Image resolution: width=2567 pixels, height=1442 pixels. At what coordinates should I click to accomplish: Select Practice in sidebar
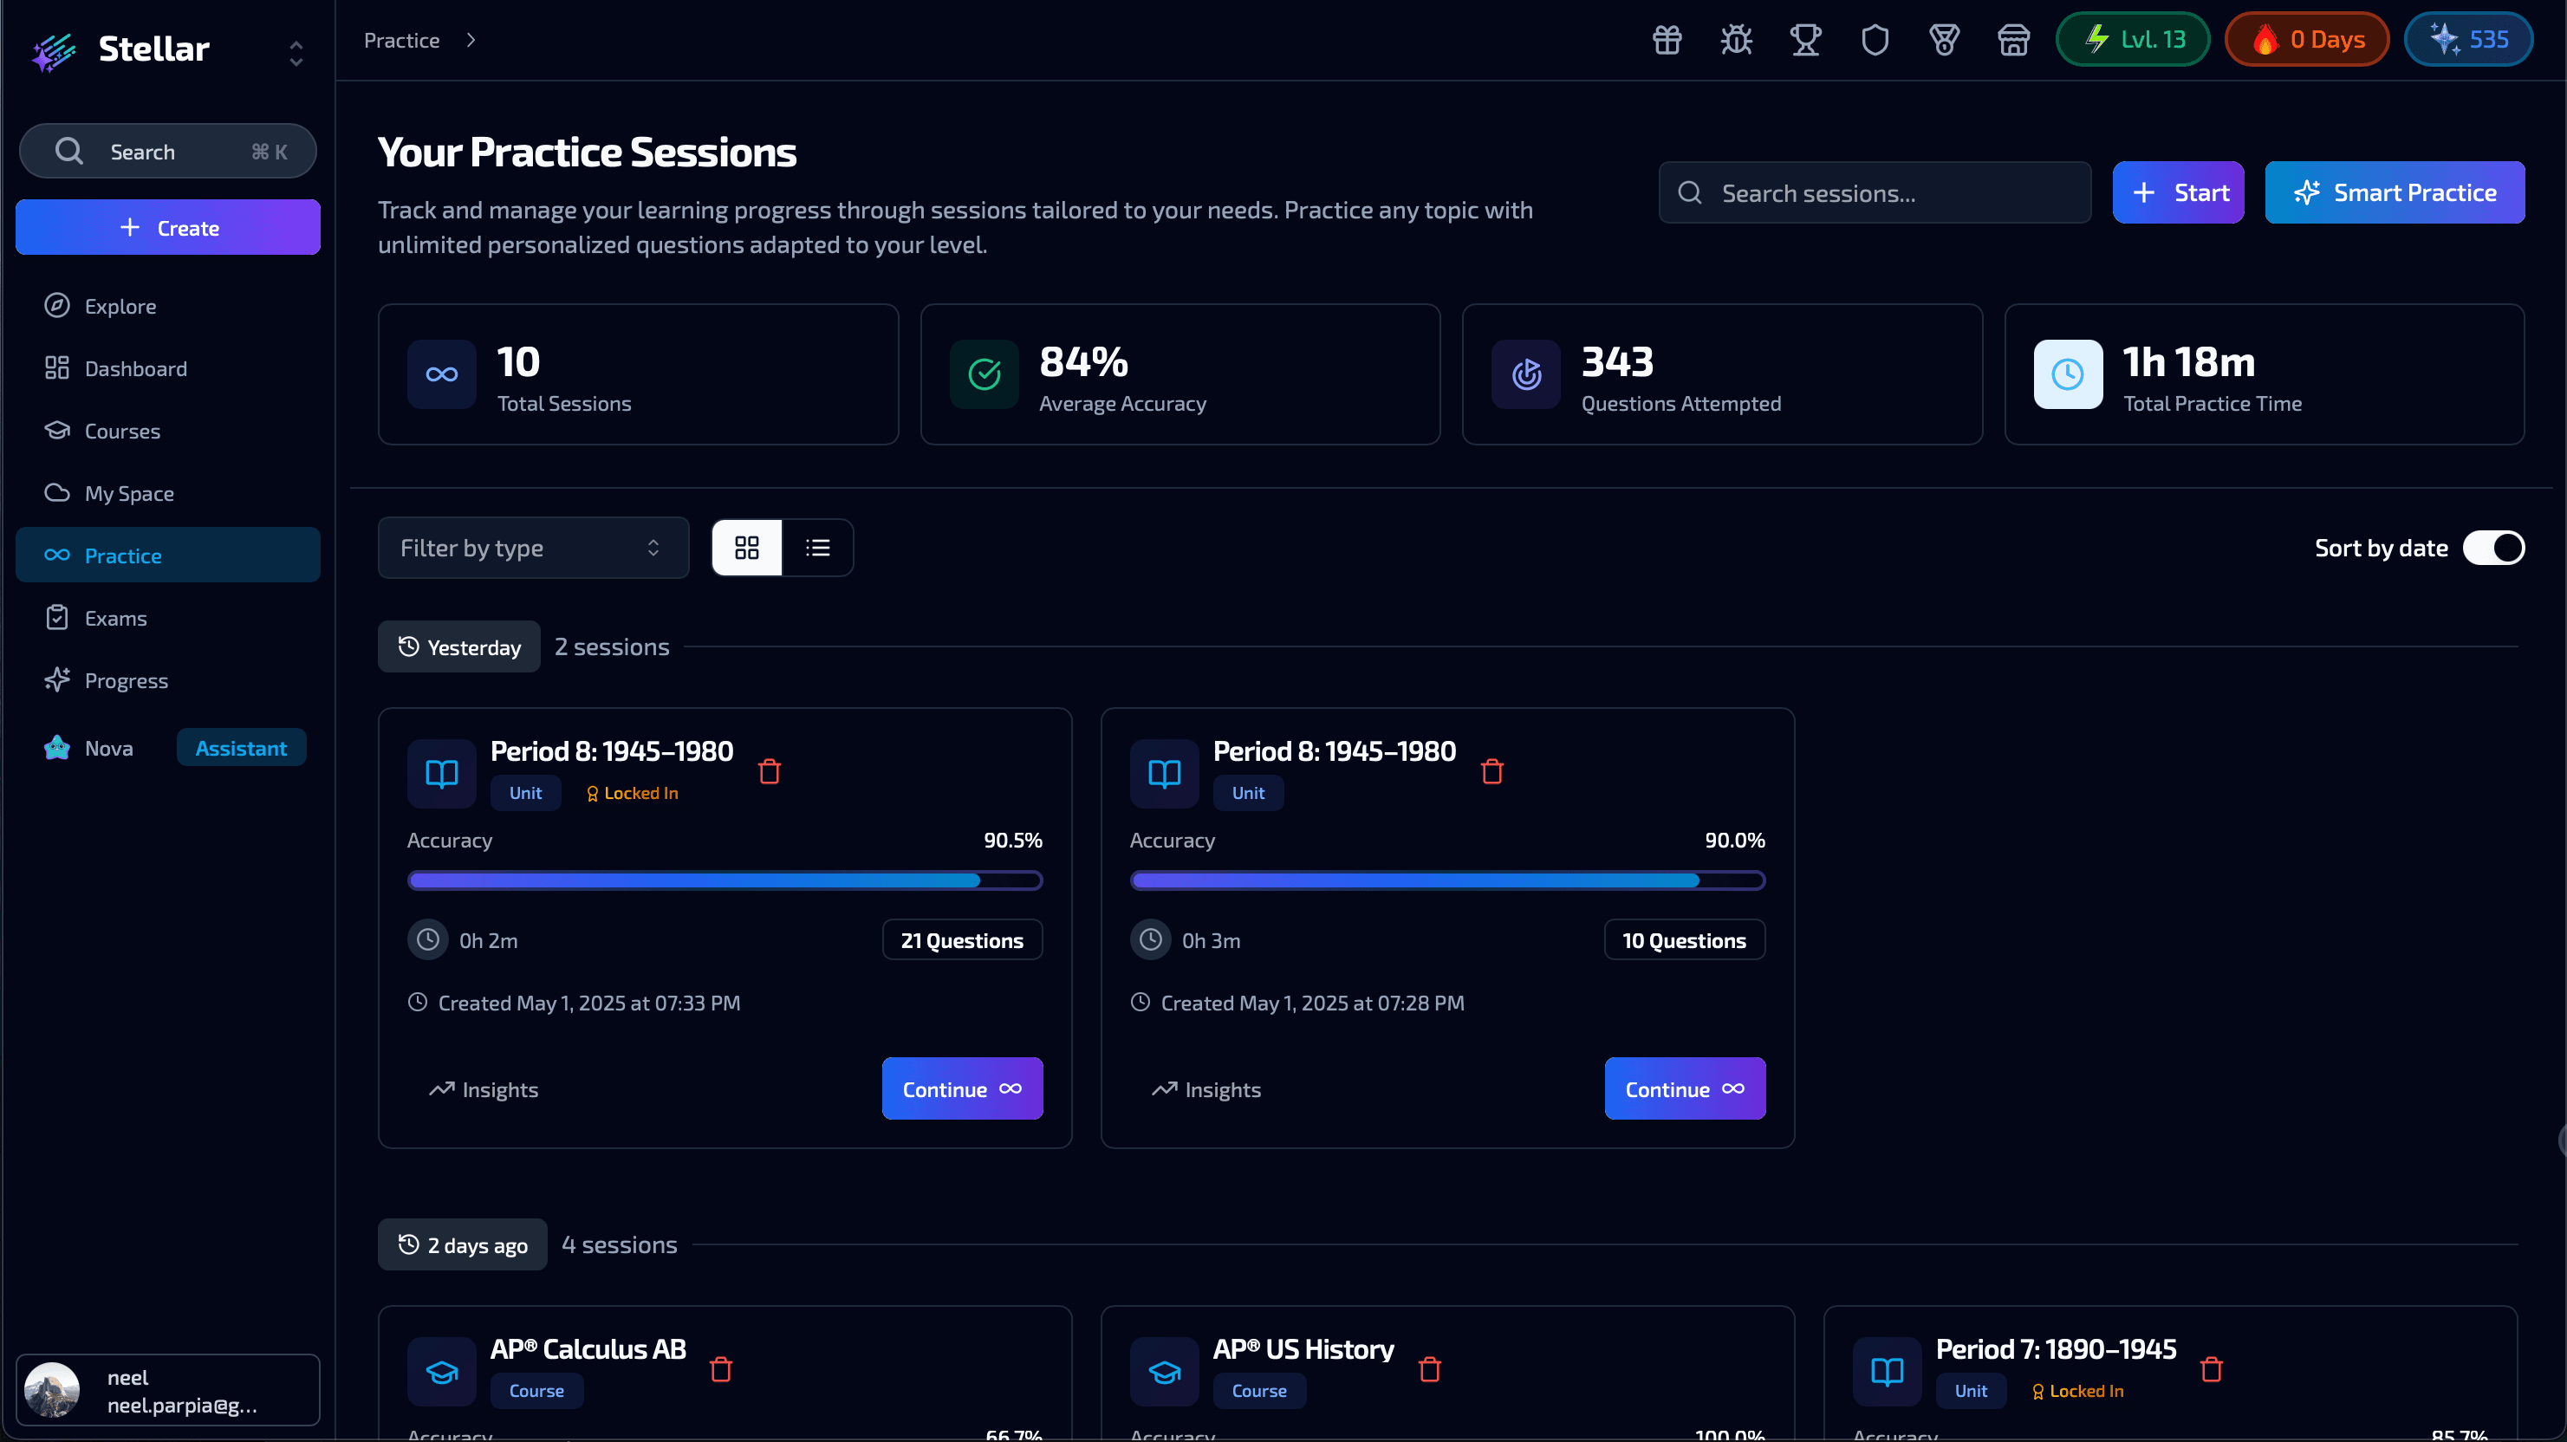pos(167,555)
